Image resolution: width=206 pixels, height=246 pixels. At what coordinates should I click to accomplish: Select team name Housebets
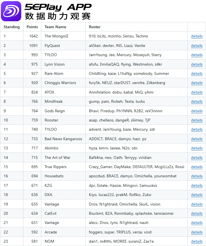click(54, 176)
